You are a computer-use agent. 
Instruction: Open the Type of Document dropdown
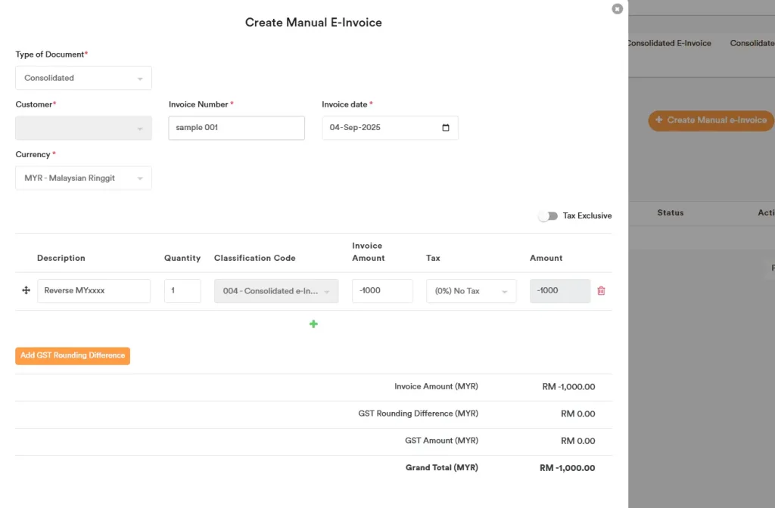pyautogui.click(x=83, y=77)
